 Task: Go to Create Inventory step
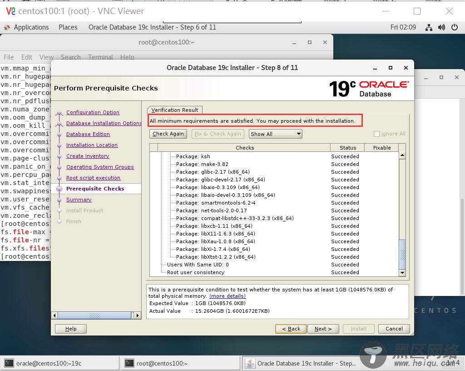tap(88, 156)
